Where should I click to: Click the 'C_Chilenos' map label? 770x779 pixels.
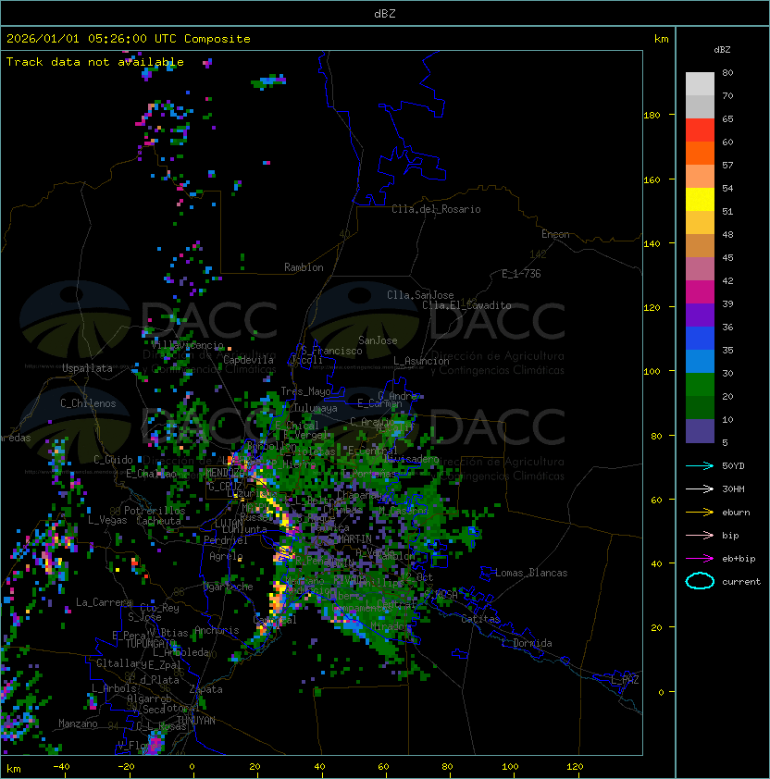[88, 403]
